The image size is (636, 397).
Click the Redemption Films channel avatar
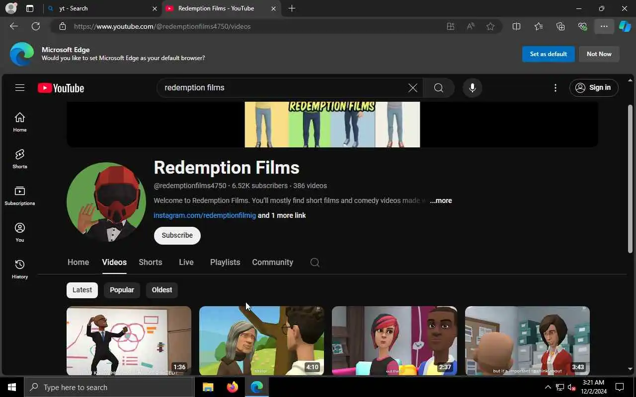pos(106,202)
